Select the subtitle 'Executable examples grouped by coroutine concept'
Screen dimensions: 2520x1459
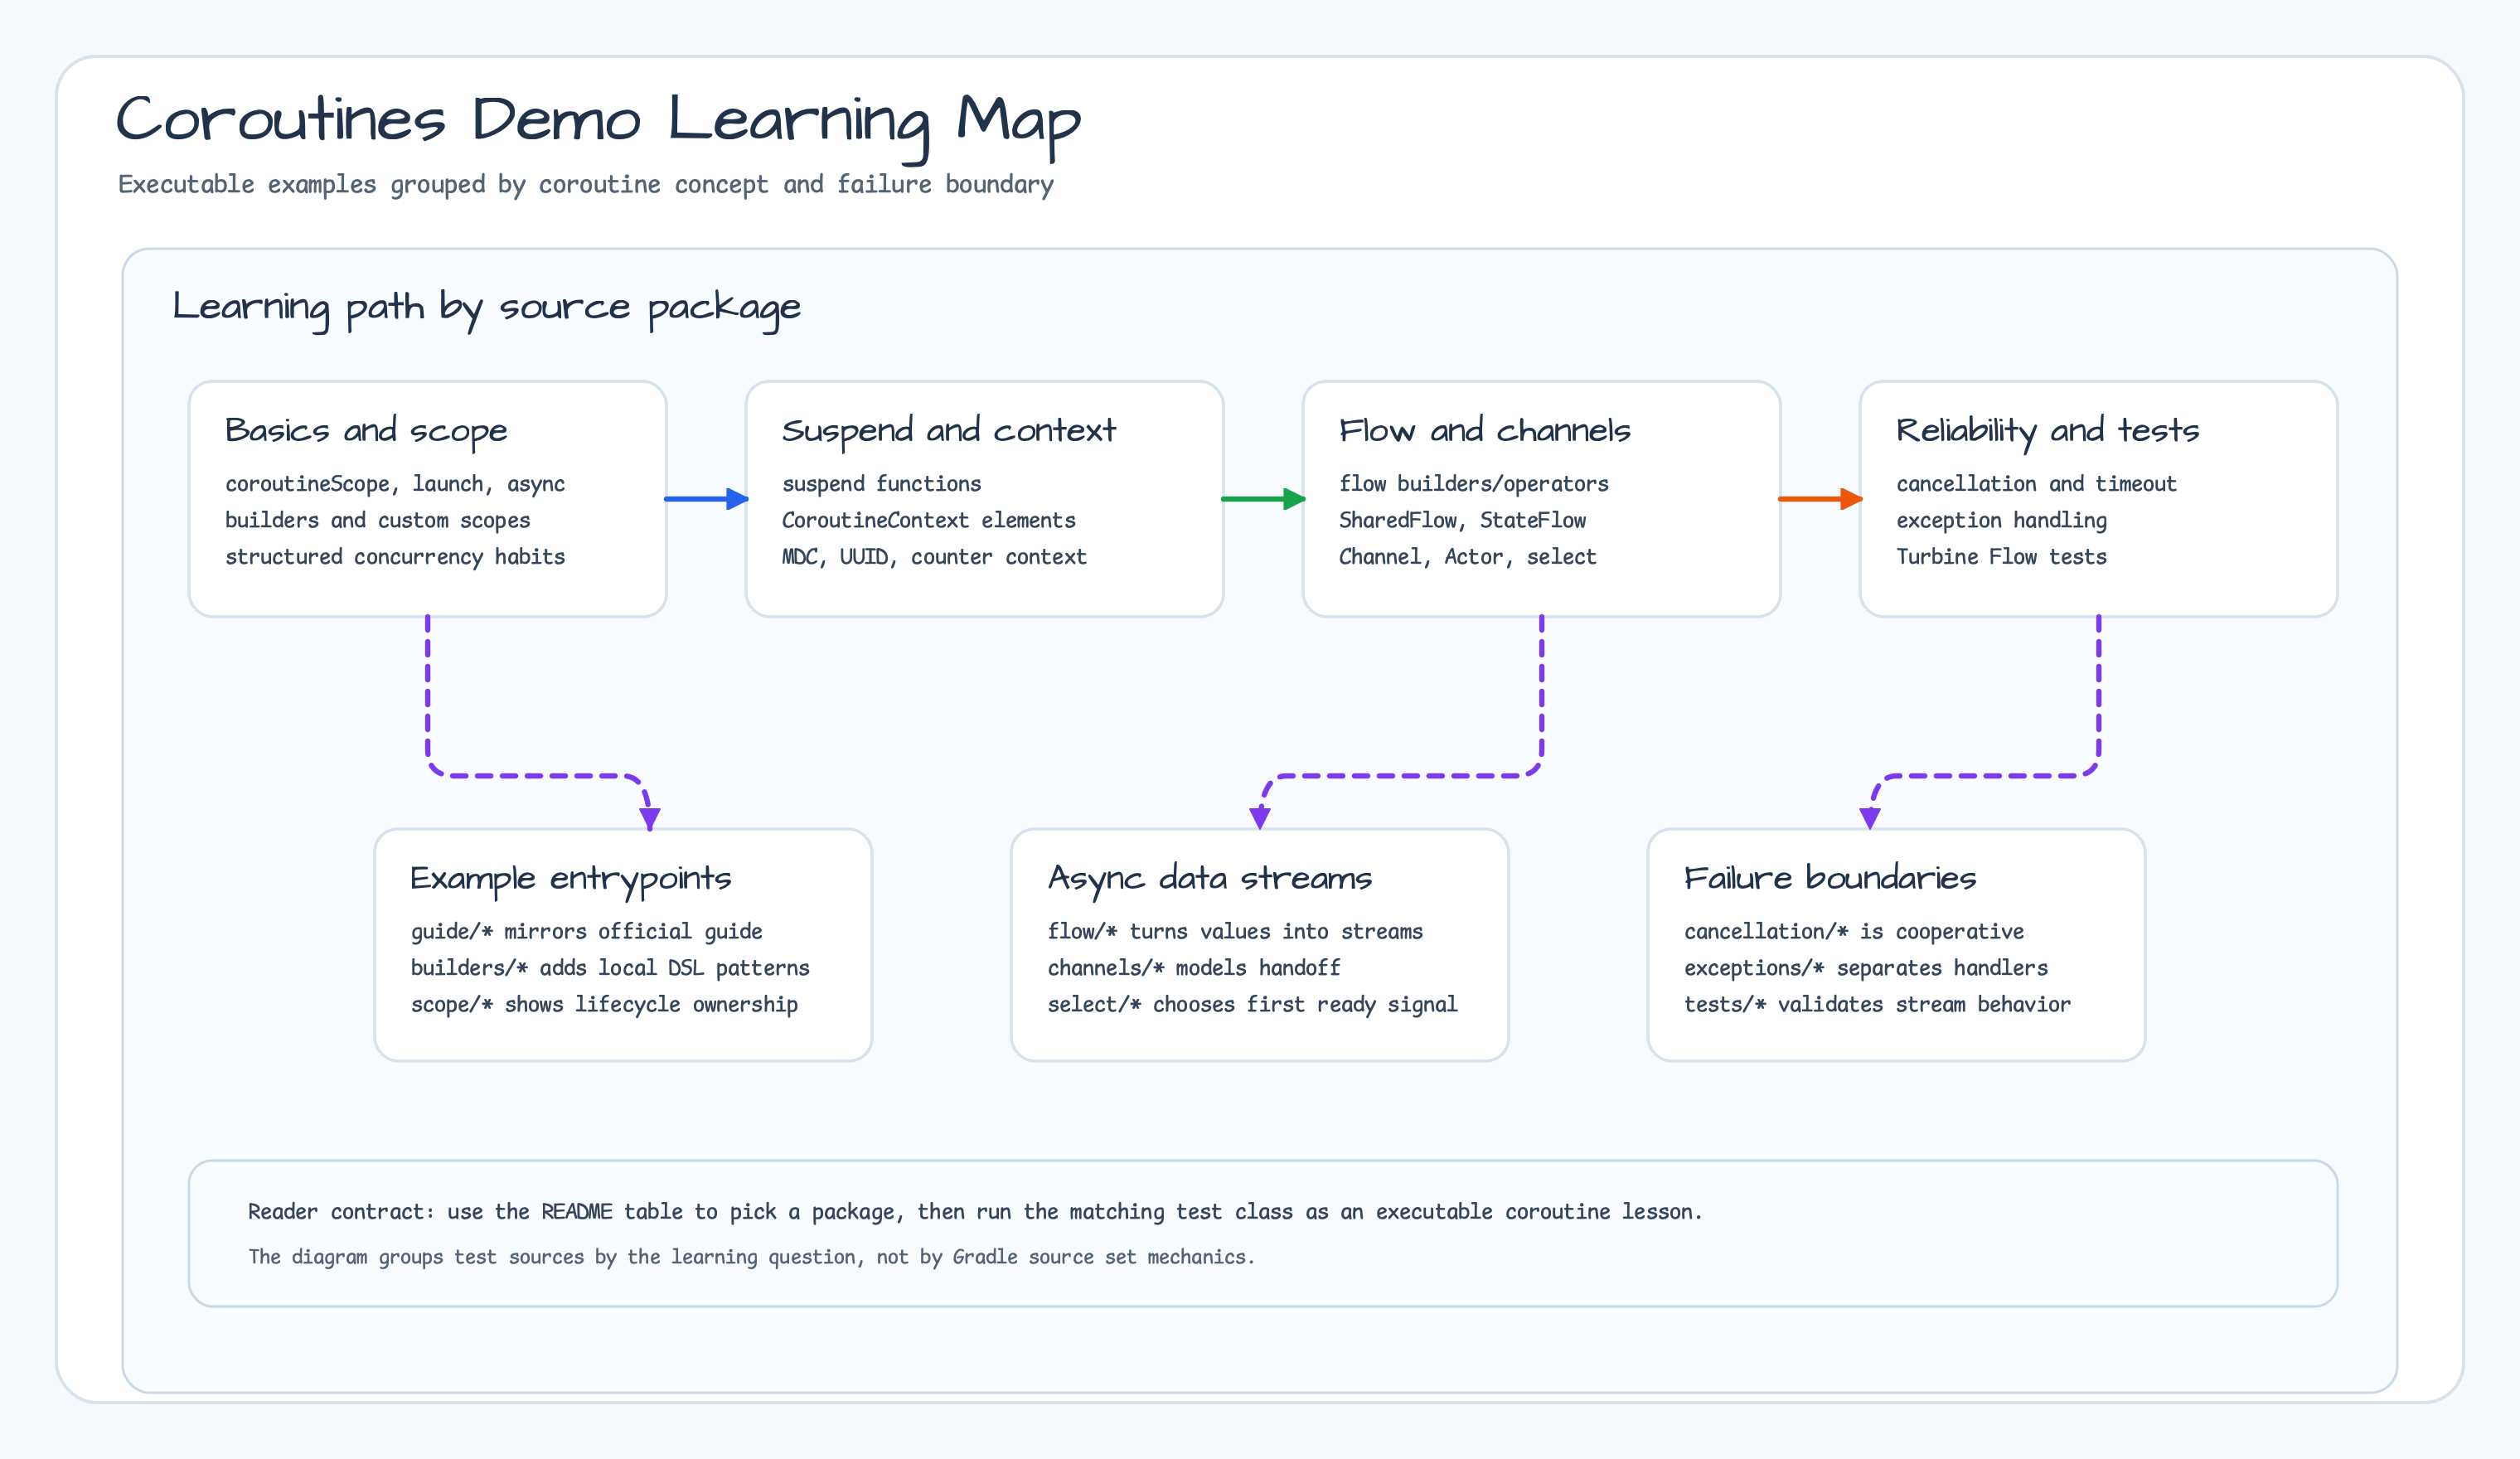[443, 185]
